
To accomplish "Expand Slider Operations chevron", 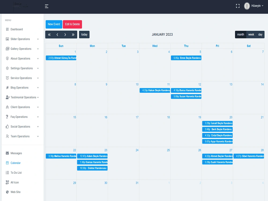I will [x=38, y=39].
